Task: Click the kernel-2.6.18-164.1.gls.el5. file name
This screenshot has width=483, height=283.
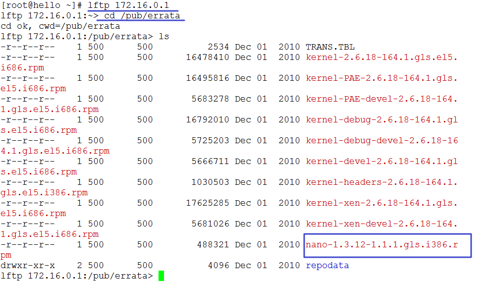Action: (381, 57)
